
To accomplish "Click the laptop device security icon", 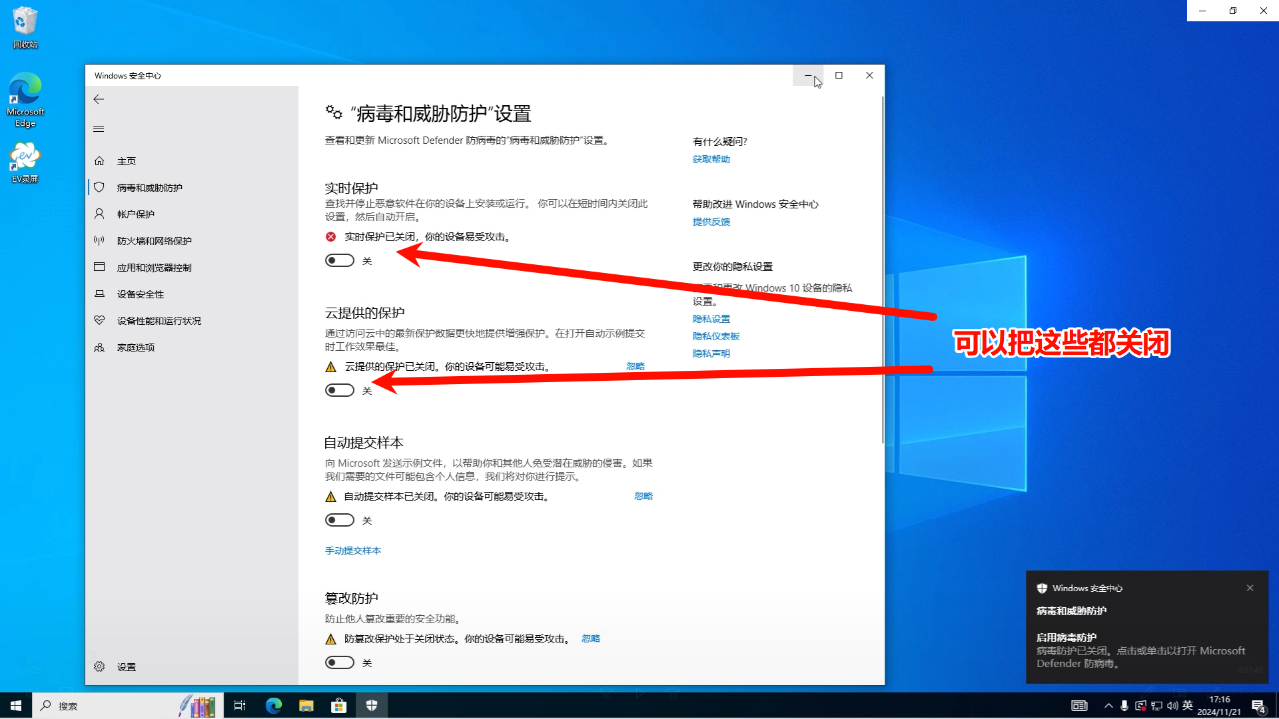I will click(99, 294).
